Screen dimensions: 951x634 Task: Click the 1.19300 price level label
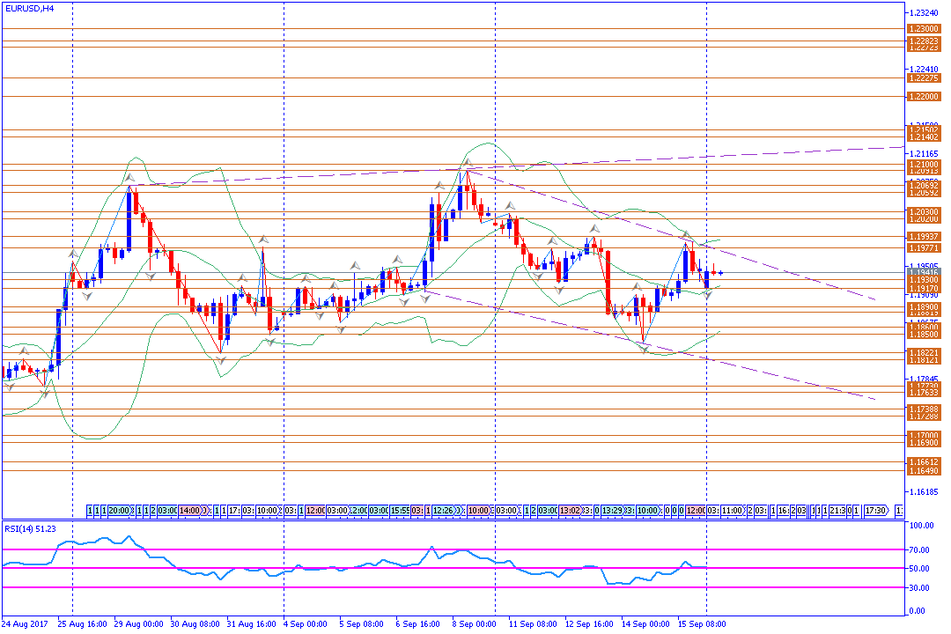(924, 280)
